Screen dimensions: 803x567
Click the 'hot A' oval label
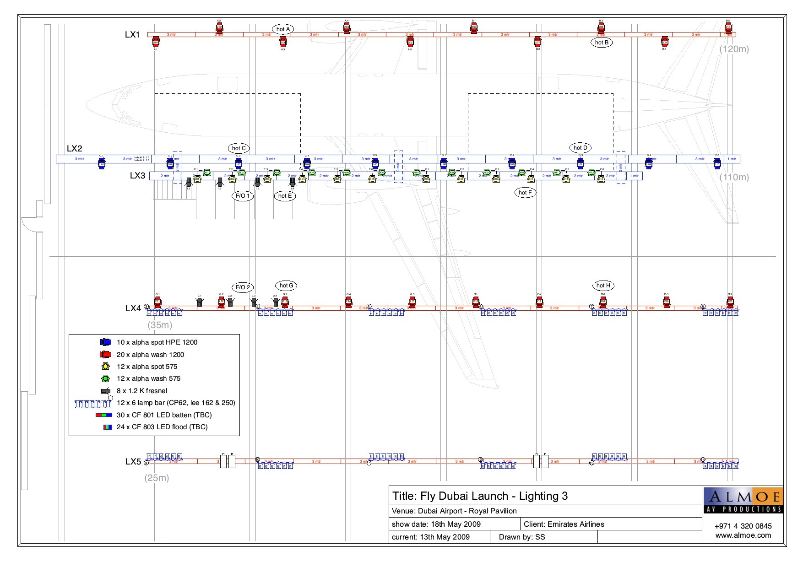(283, 29)
